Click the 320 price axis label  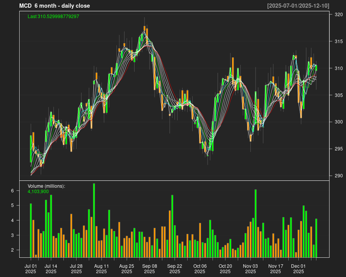click(339, 15)
